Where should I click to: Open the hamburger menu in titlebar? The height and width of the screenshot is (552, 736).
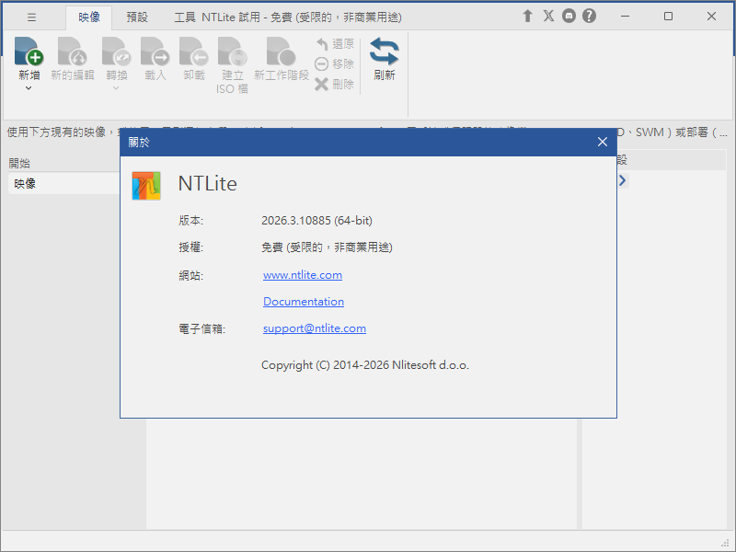coord(31,16)
